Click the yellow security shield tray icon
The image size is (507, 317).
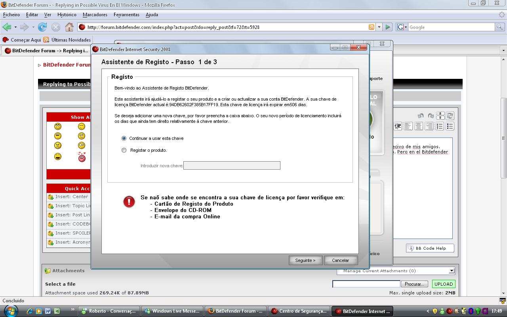[435, 311]
